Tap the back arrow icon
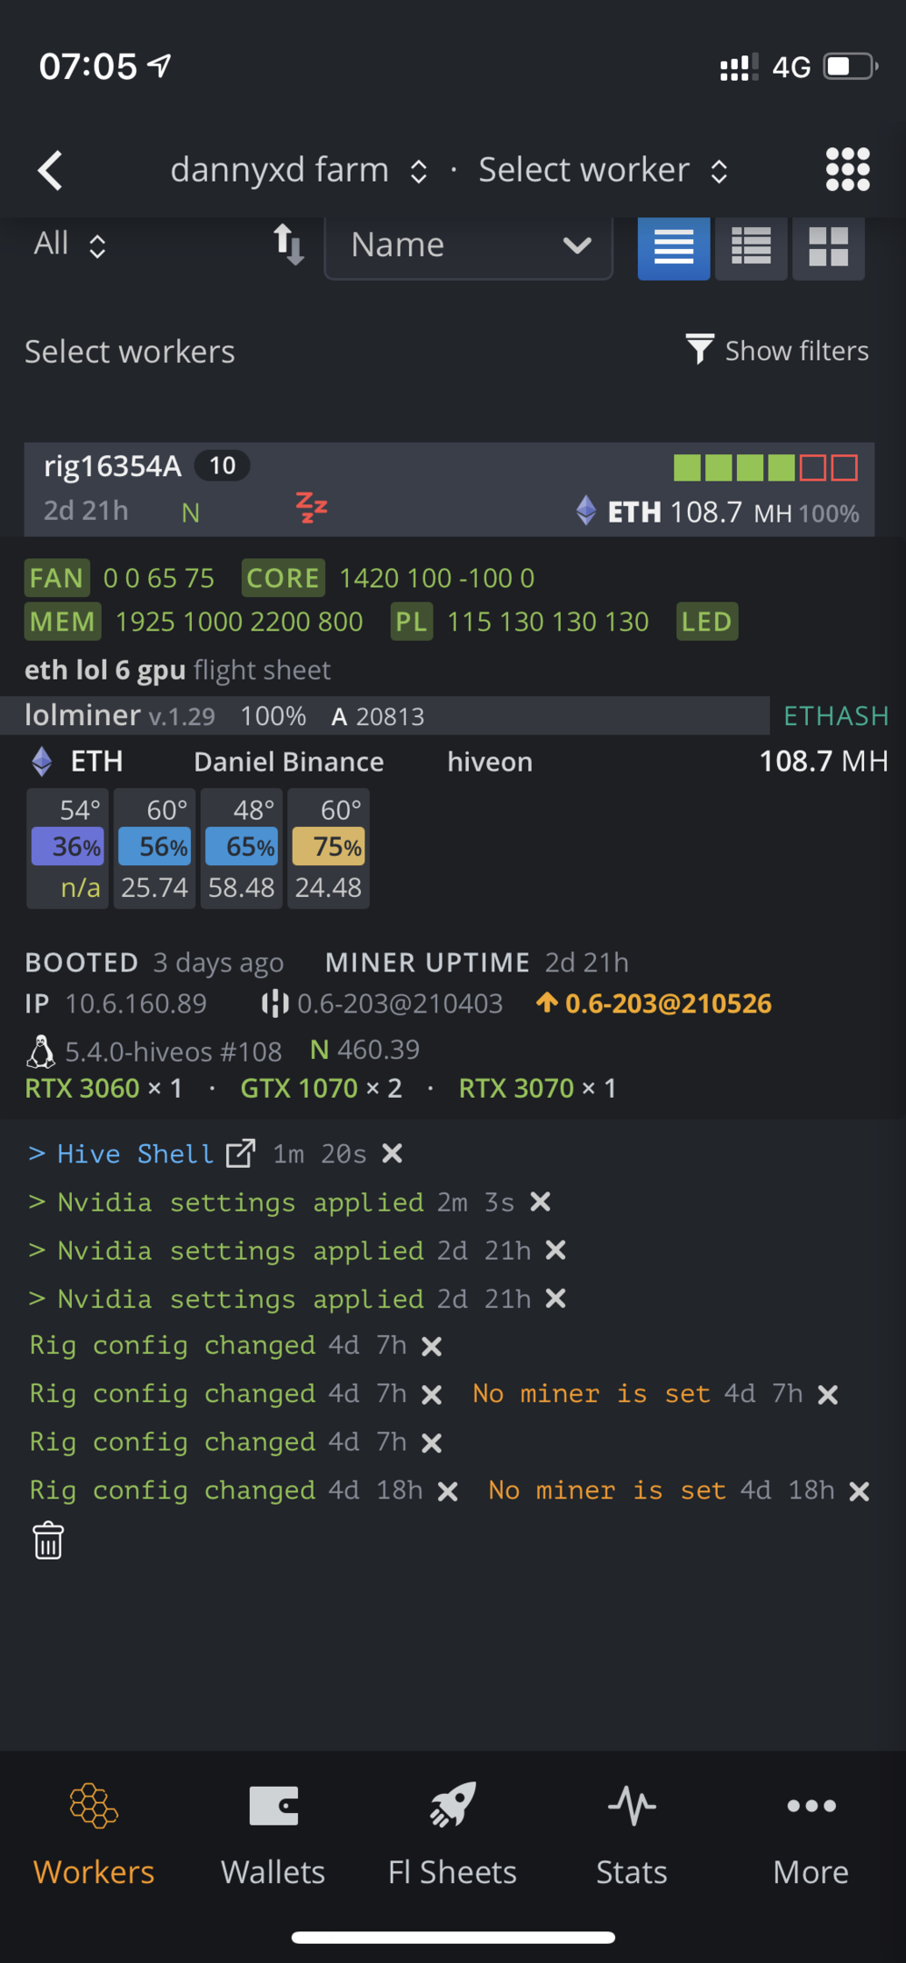Image resolution: width=906 pixels, height=1963 pixels. [x=51, y=170]
